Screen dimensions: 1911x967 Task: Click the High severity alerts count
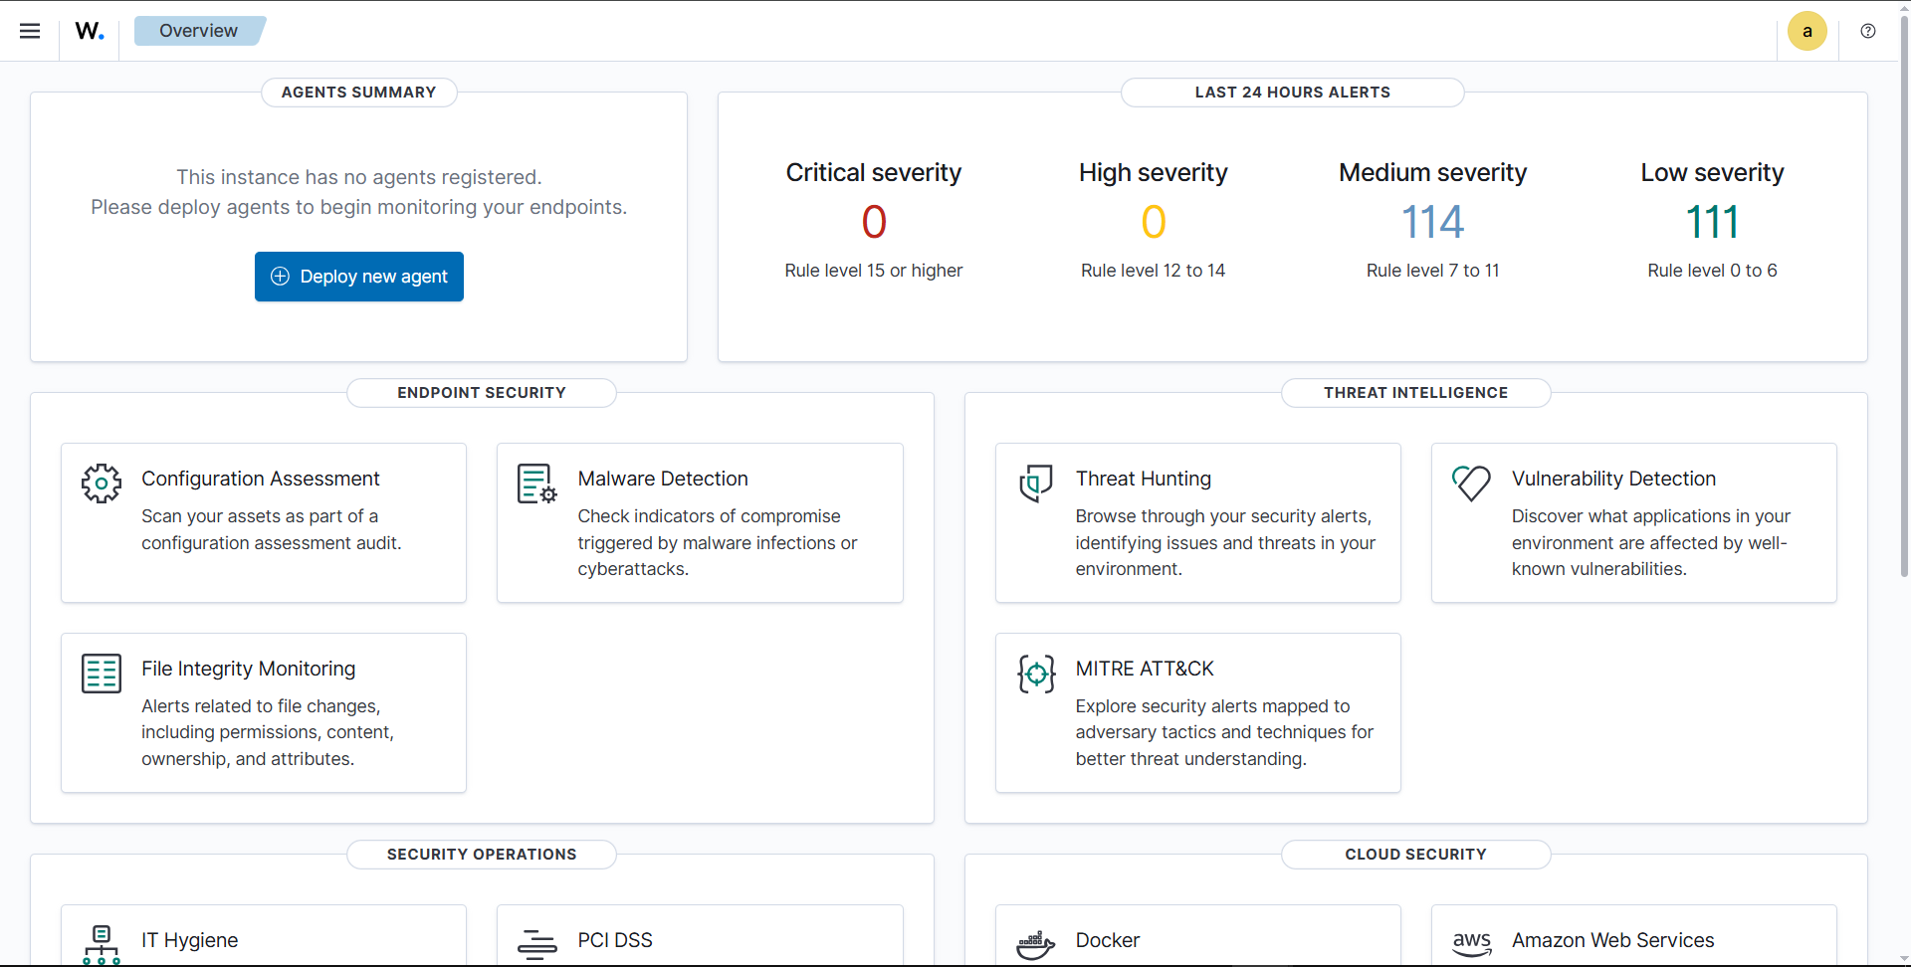1153,222
